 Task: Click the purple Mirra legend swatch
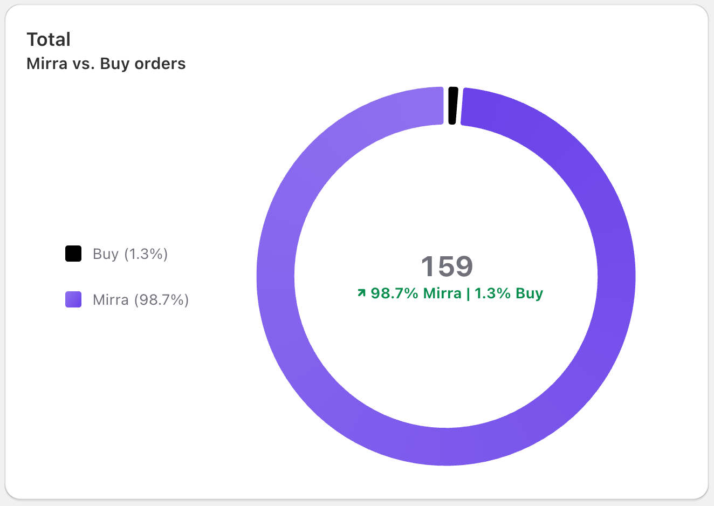pyautogui.click(x=73, y=299)
